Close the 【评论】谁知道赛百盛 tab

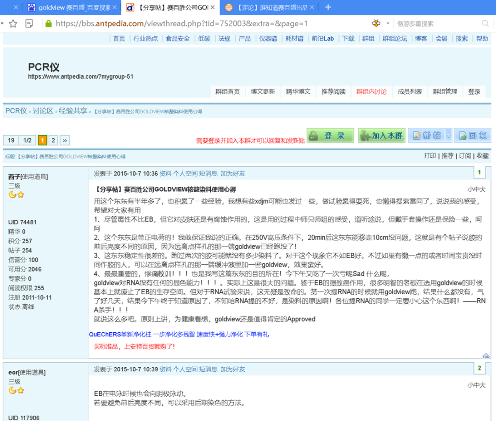pyautogui.click(x=312, y=7)
